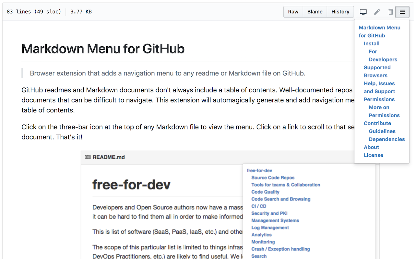Viewport: 415px width, 259px height.
Task: Go to Dependencies section
Action: [x=387, y=139]
